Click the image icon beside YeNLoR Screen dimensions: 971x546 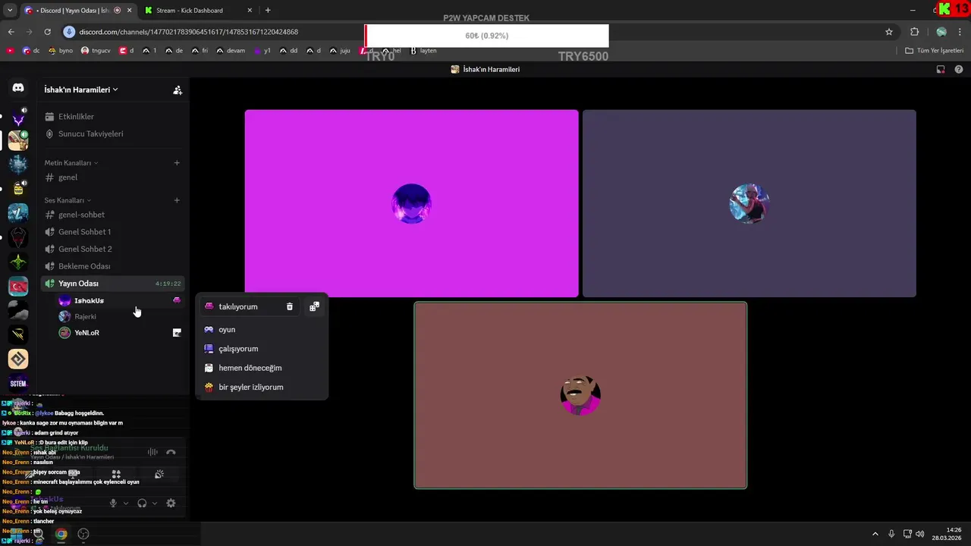coord(177,333)
